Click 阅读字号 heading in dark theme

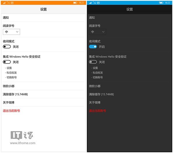click(95, 26)
